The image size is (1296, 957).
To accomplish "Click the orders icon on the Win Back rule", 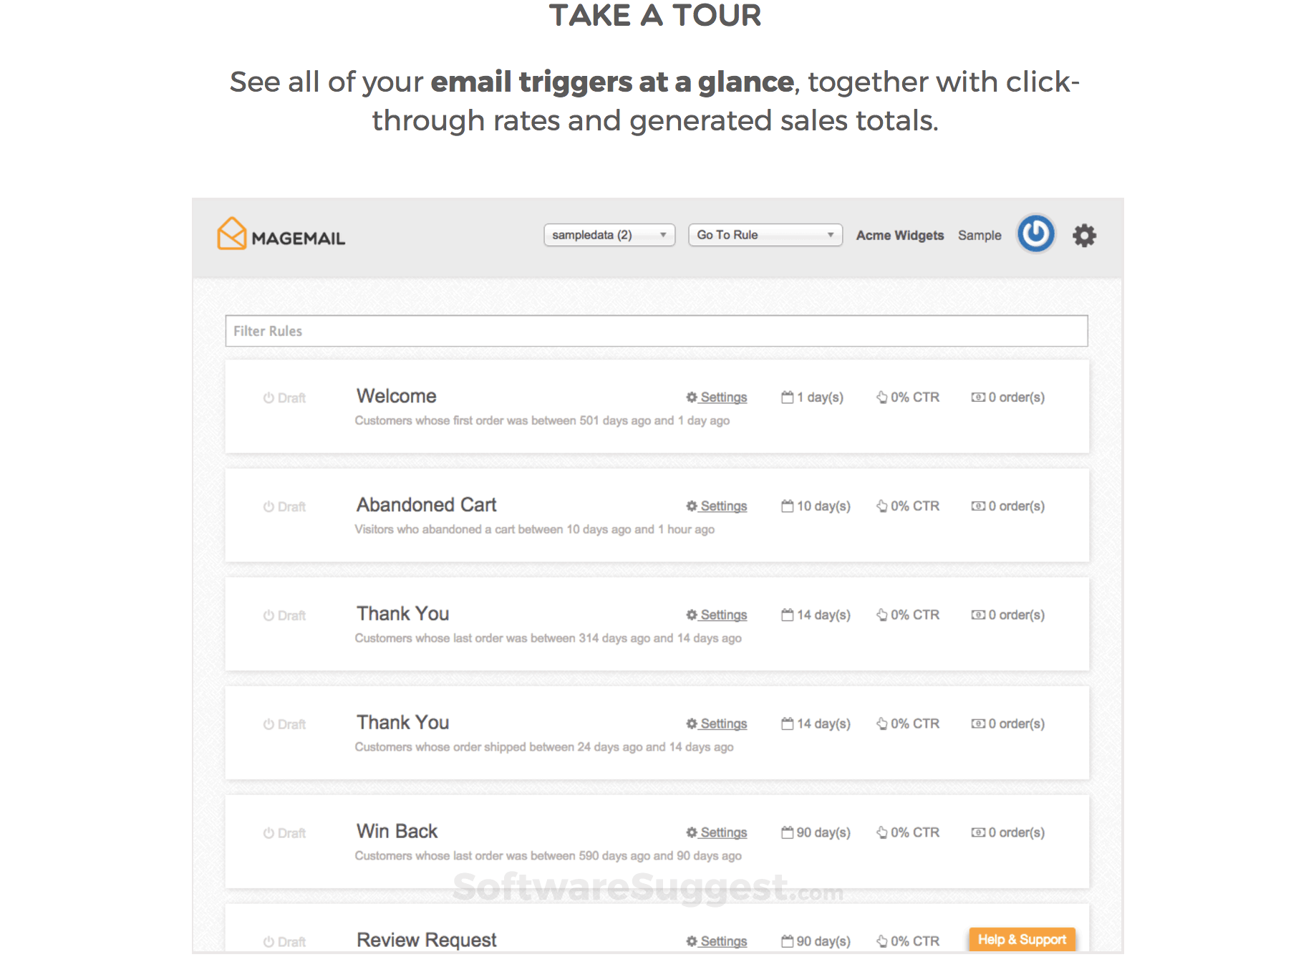I will pyautogui.click(x=978, y=832).
